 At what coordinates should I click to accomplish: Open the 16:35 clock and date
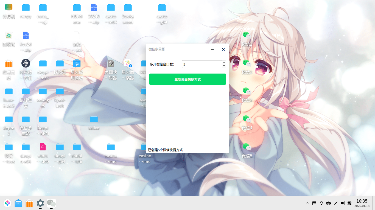tap(362, 203)
